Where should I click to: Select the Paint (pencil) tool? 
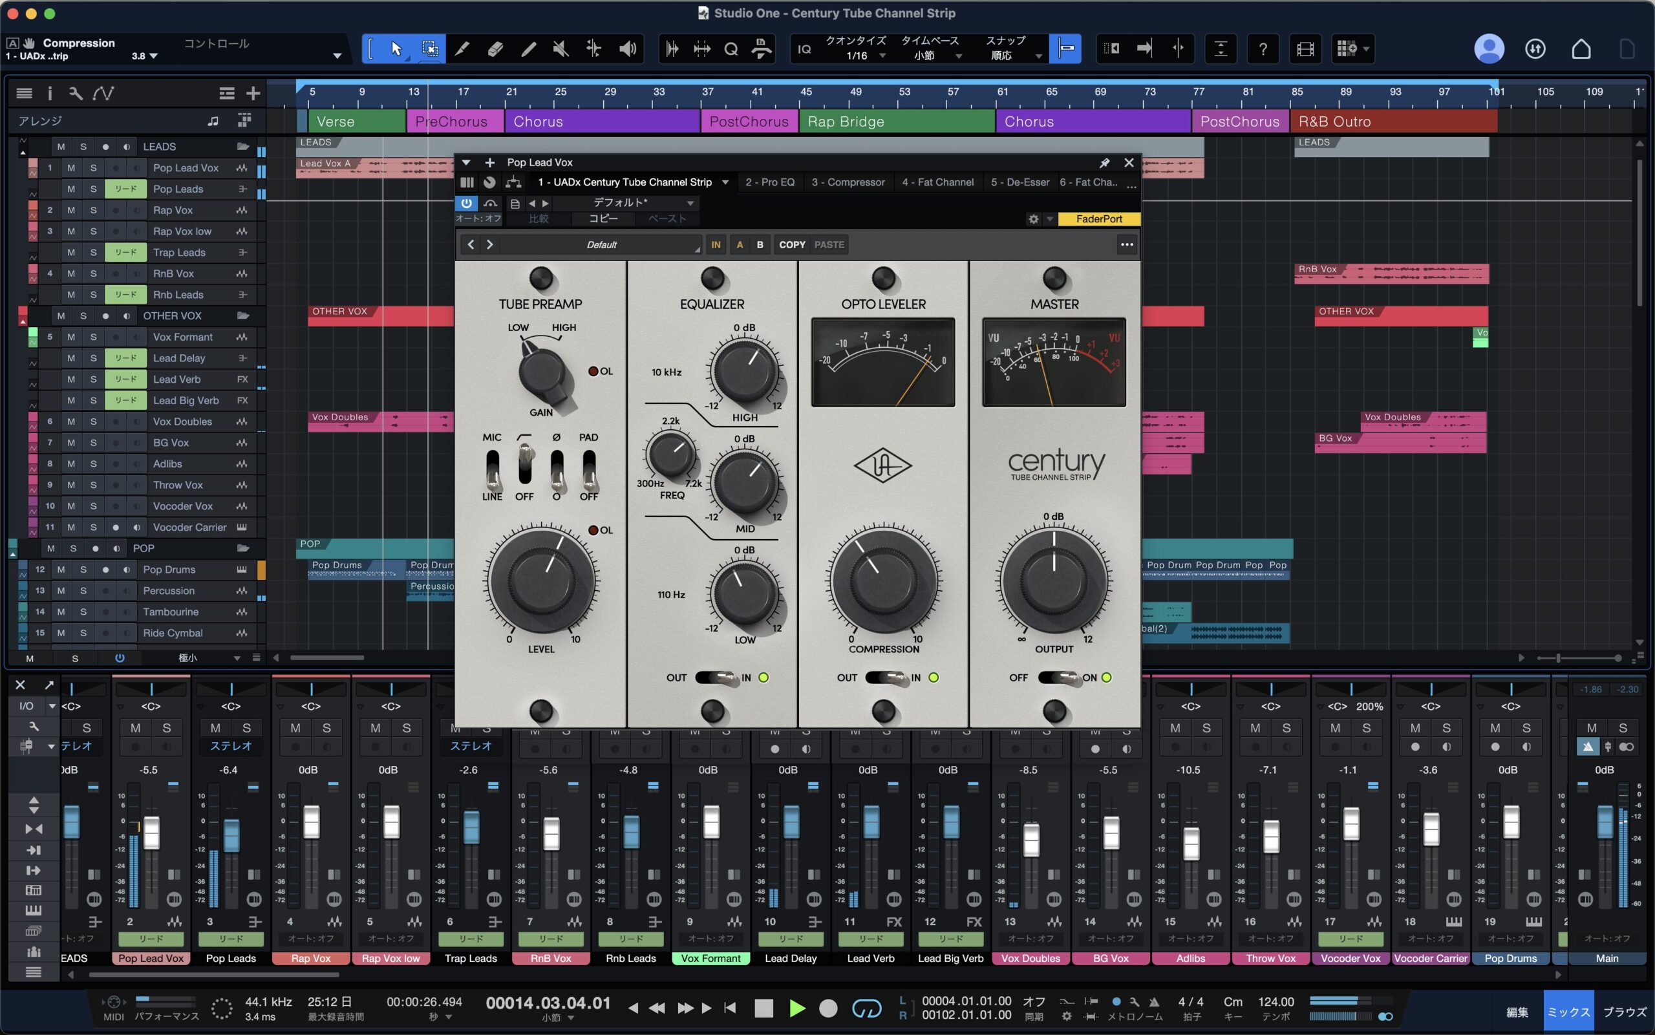[528, 48]
